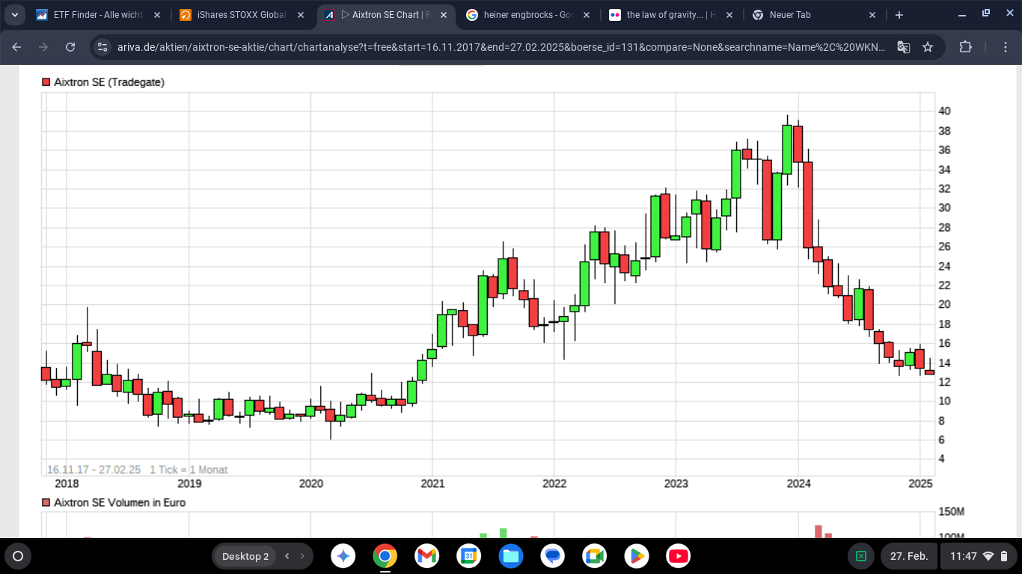Switch to the ETF Finder tab
Viewport: 1022px width, 574px height.
pos(97,15)
